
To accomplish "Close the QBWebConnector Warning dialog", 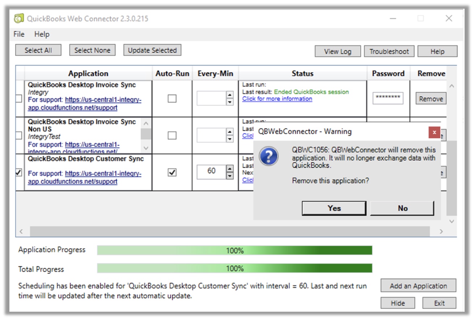I will [x=434, y=132].
